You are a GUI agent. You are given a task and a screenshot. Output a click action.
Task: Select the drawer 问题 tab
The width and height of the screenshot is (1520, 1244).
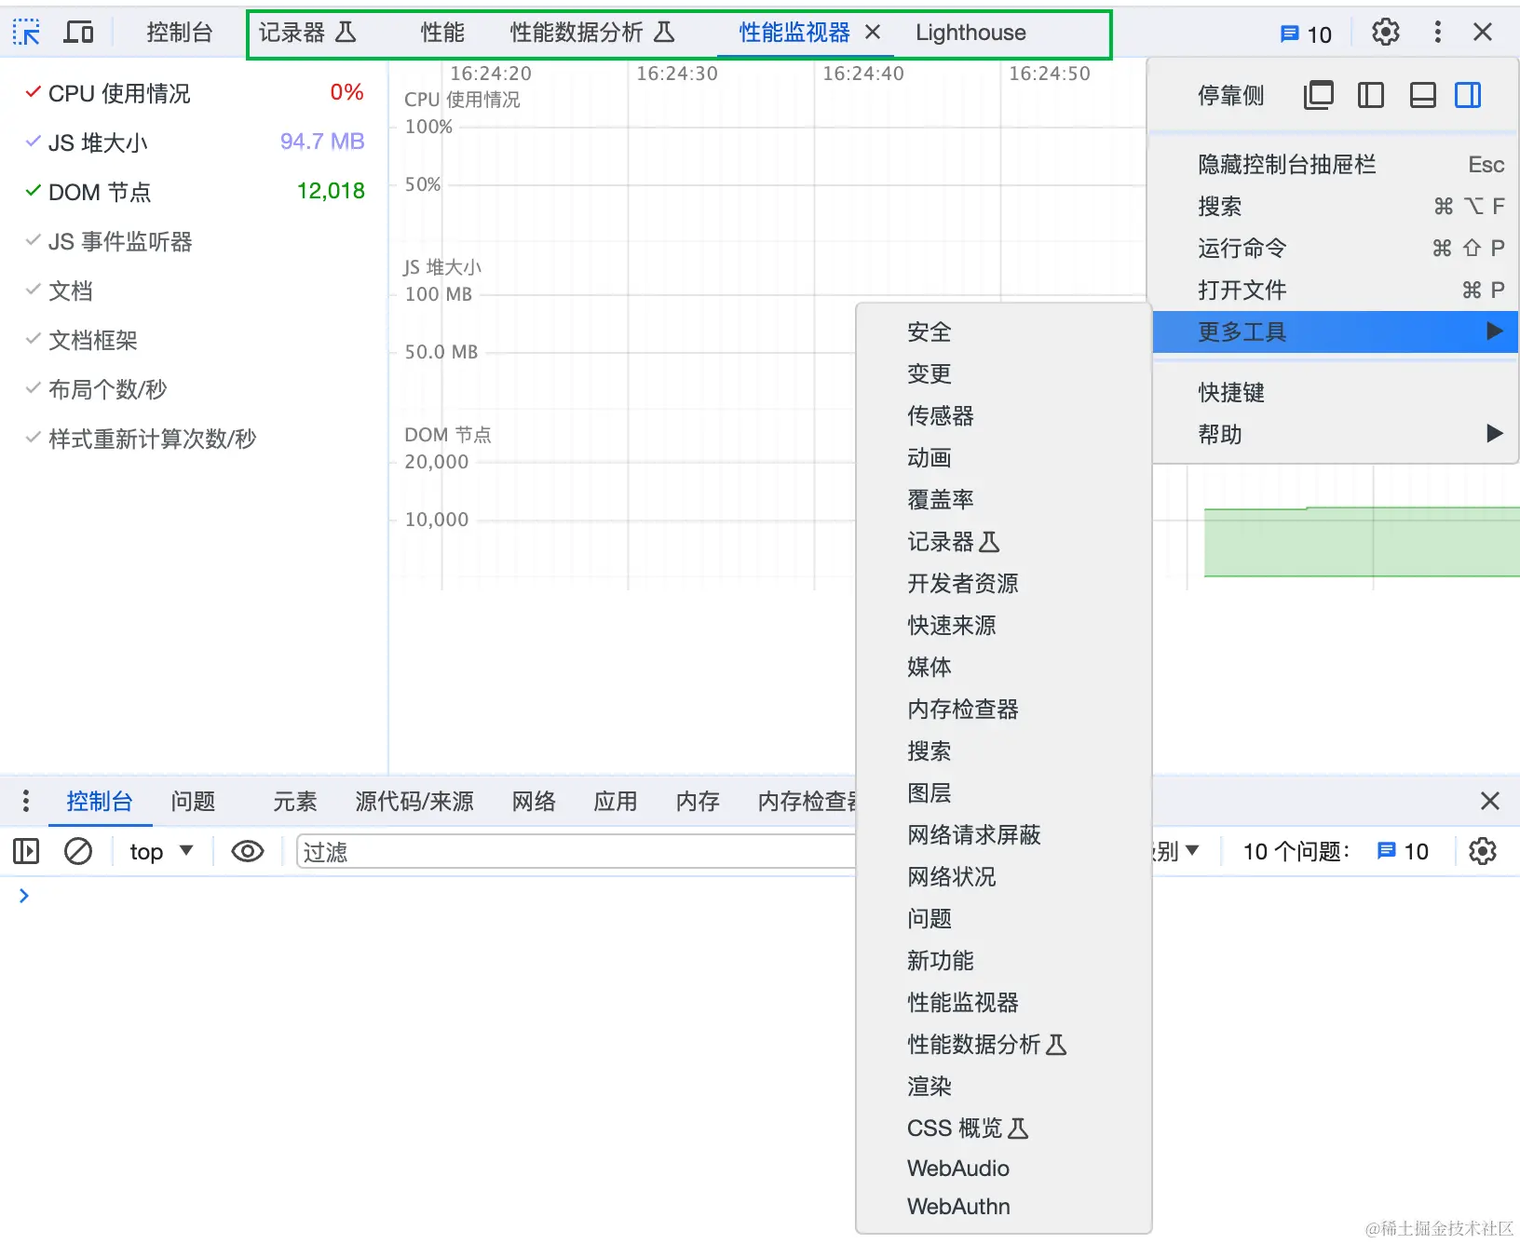(x=193, y=801)
